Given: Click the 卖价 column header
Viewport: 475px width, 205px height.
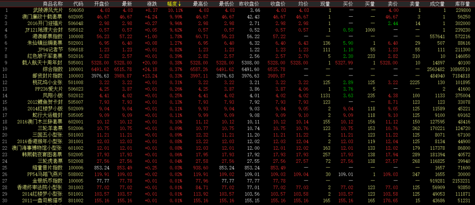Looking at the screenshot, I should (x=393, y=4).
